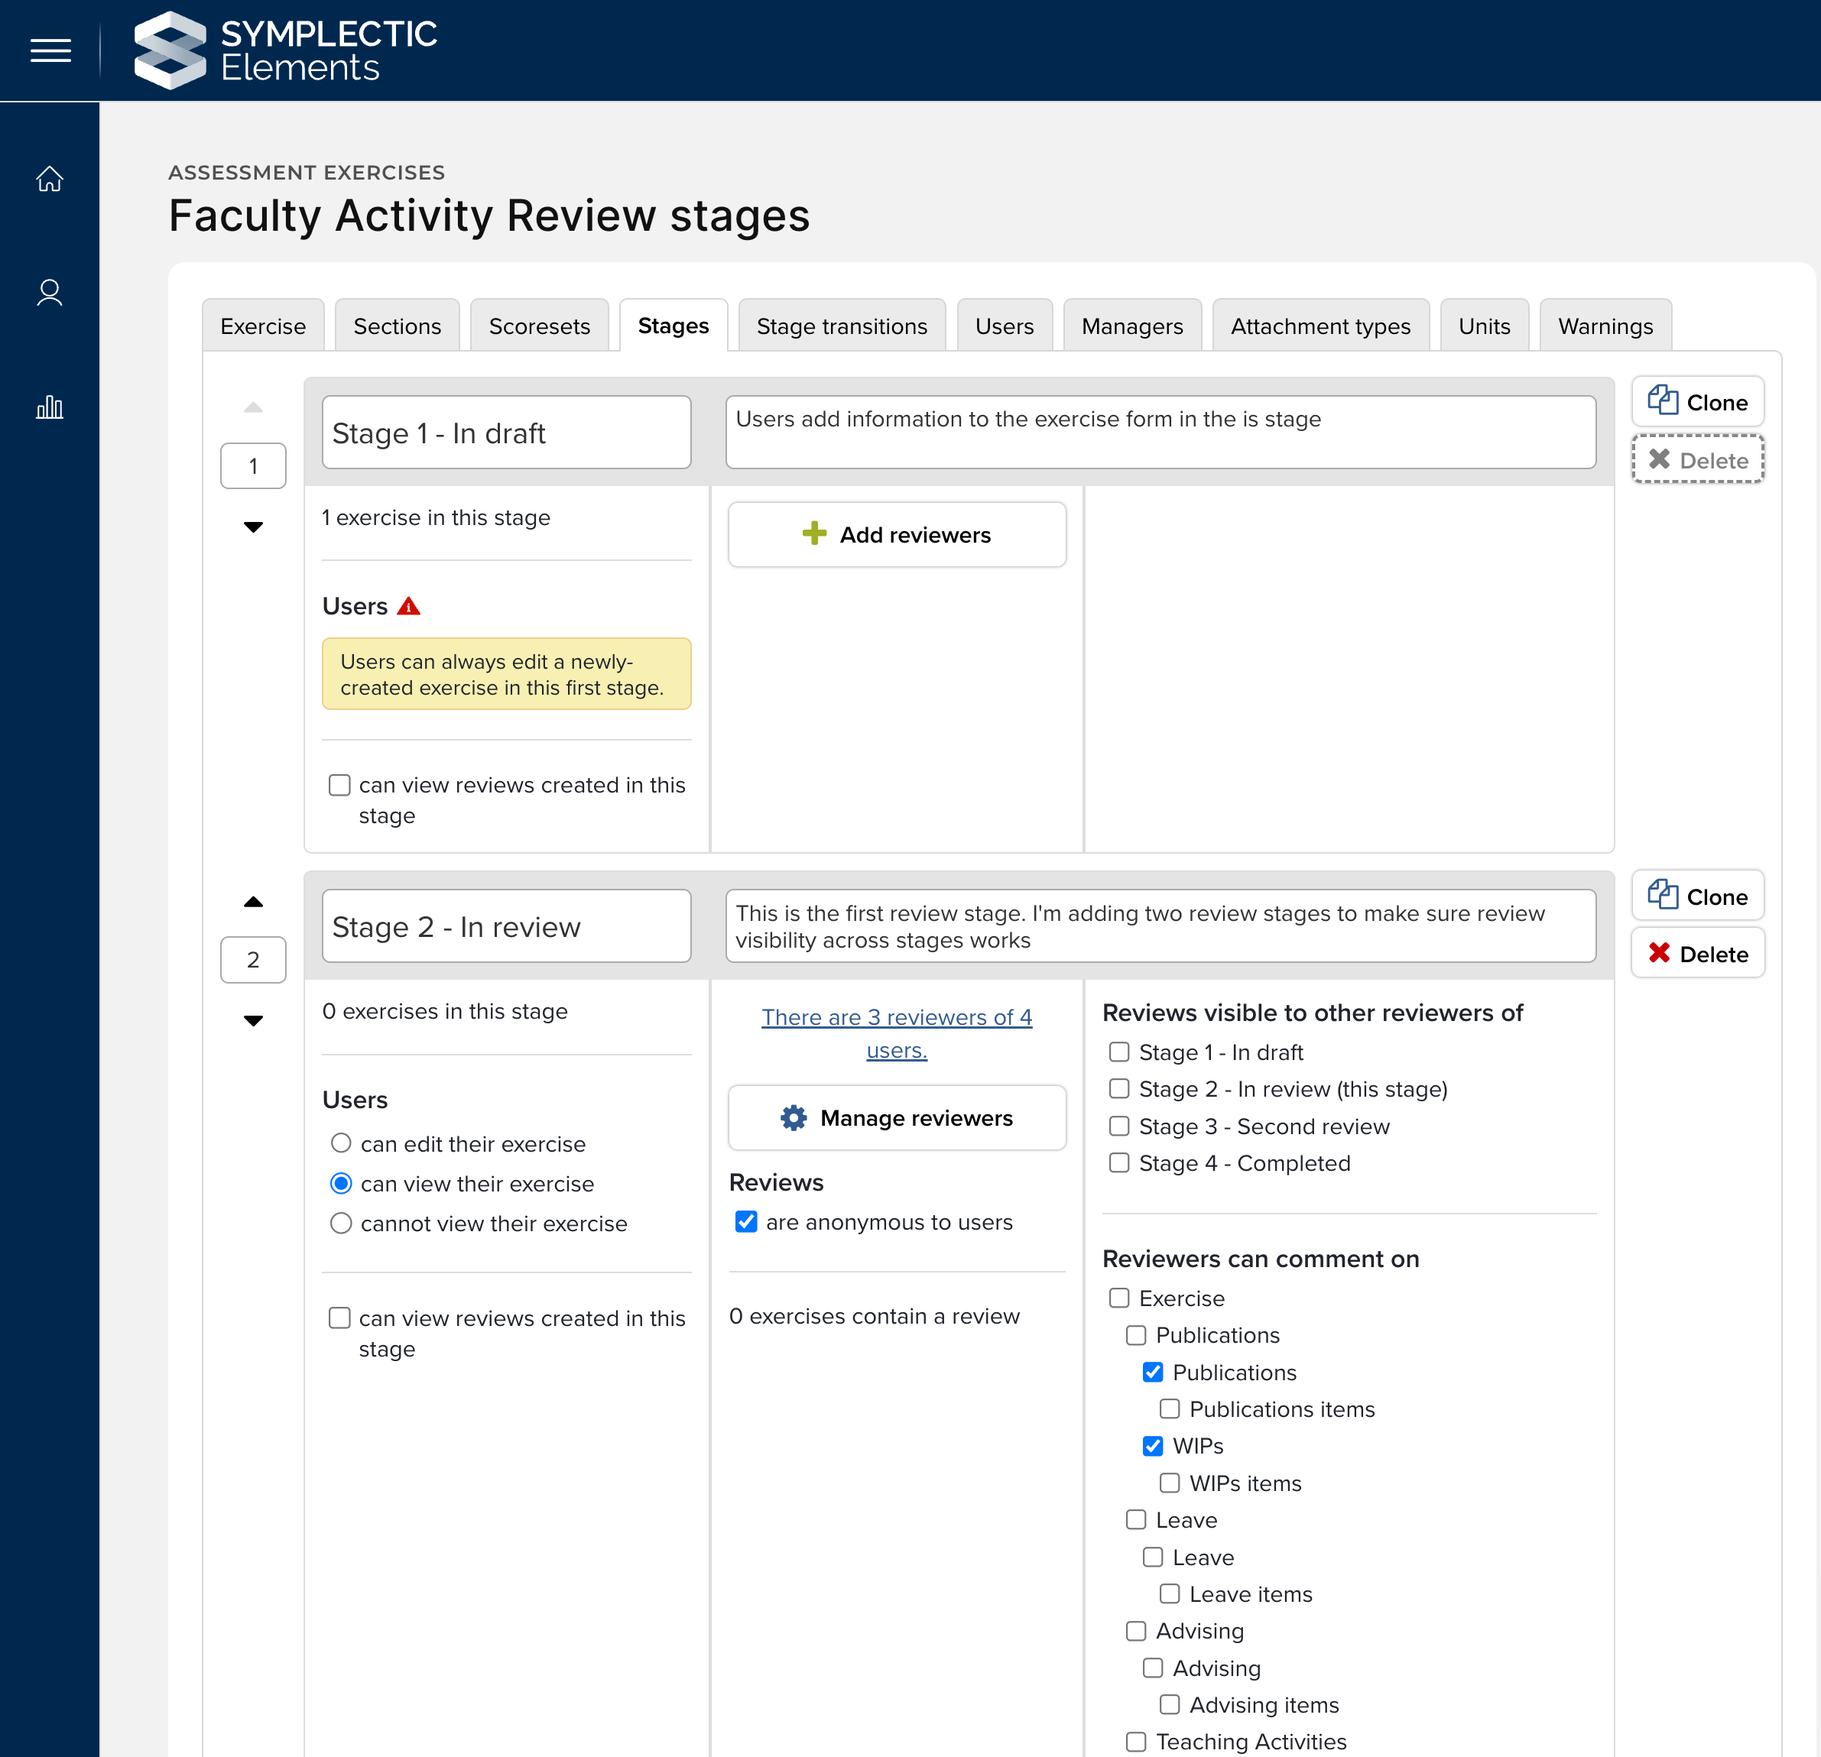Open the hamburger navigation menu
The width and height of the screenshot is (1821, 1757).
click(50, 50)
